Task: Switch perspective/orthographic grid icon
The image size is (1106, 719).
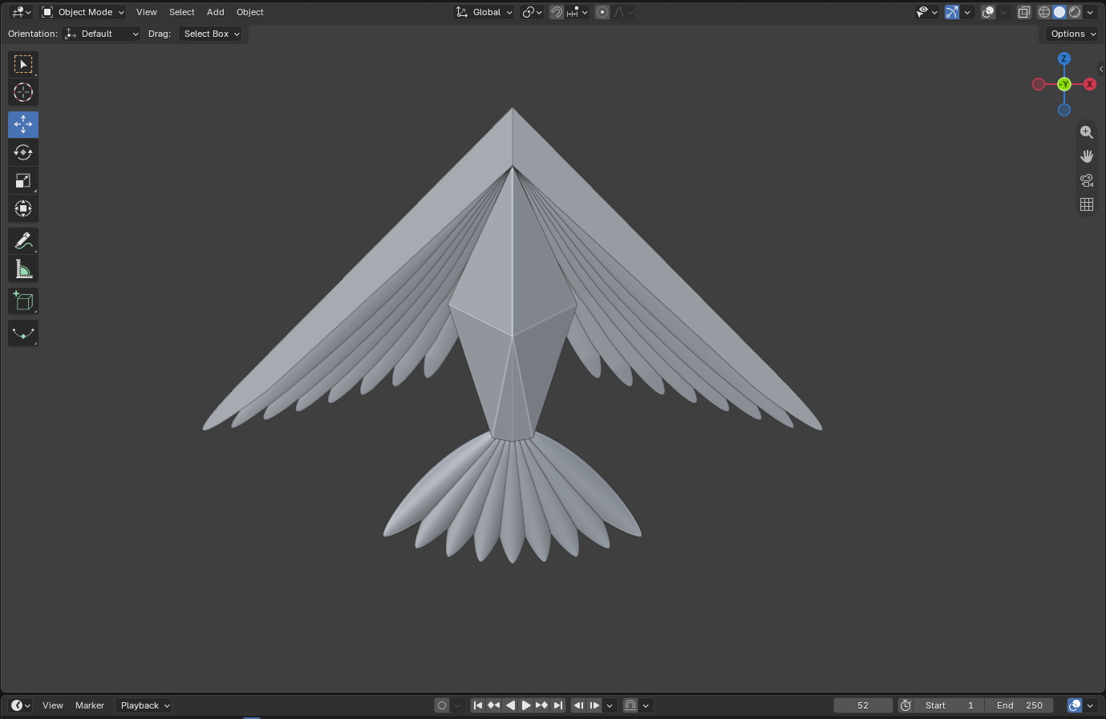Action: pyautogui.click(x=1087, y=204)
